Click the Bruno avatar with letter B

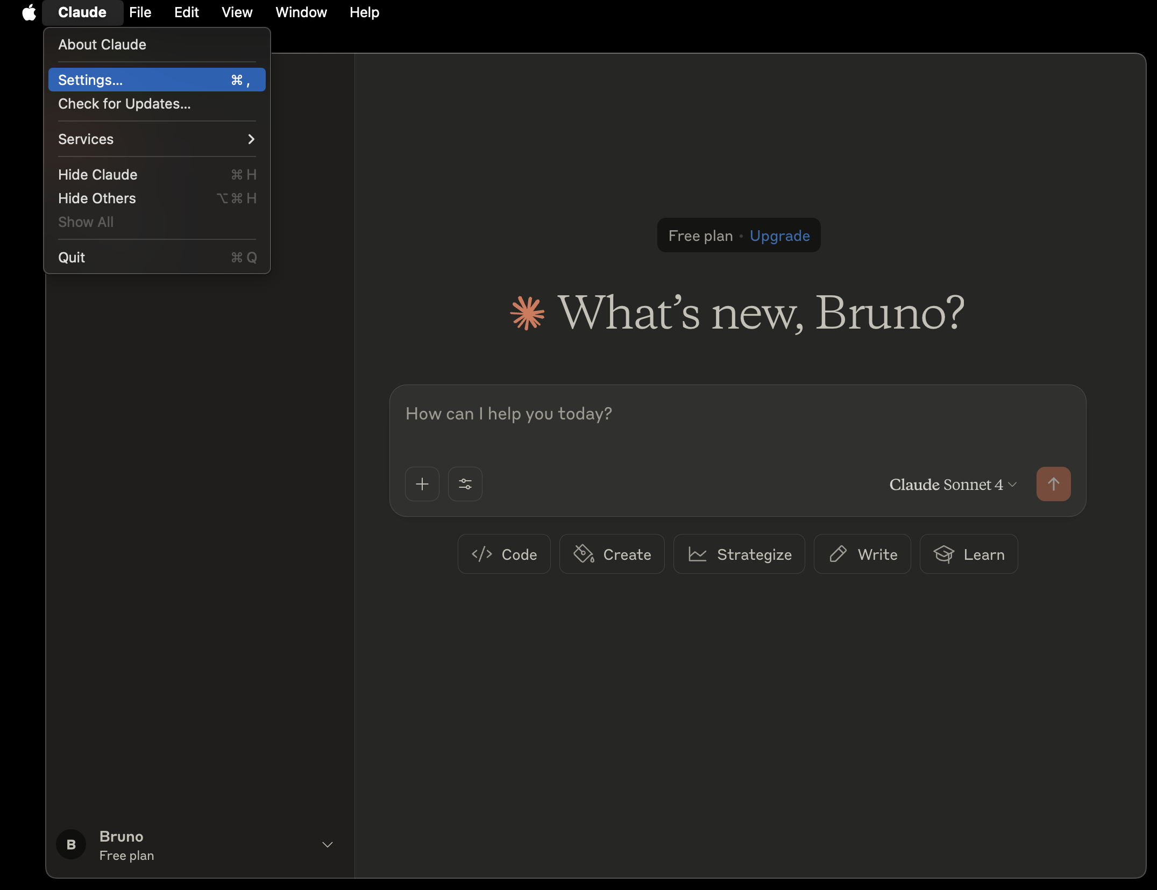coord(71,845)
